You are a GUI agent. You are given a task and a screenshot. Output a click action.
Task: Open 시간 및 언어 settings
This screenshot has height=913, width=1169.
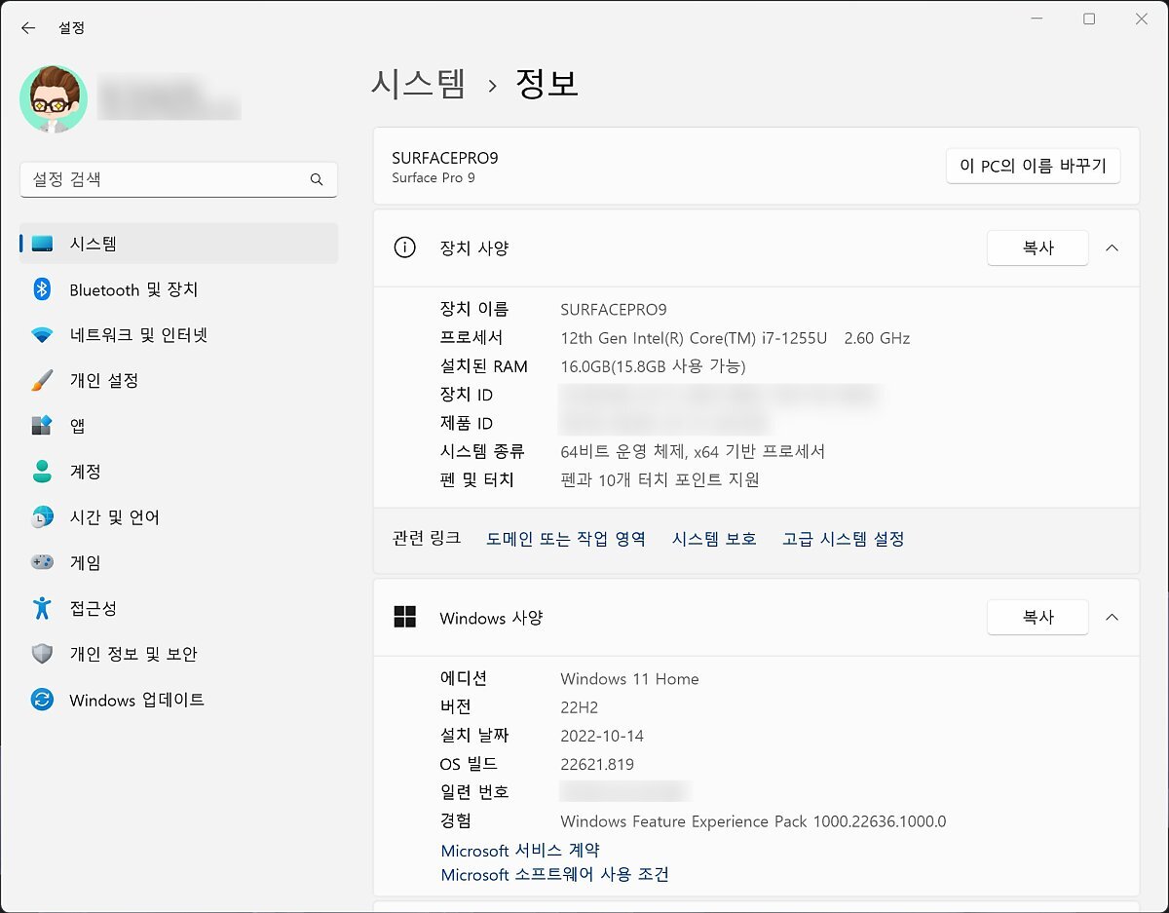[179, 517]
